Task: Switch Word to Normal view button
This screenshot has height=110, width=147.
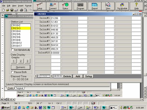Action: pos(2,99)
